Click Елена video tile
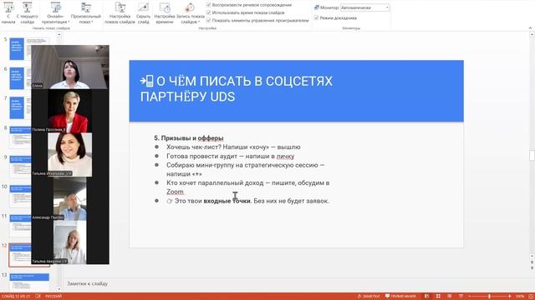535x300 pixels. pyautogui.click(x=70, y=67)
